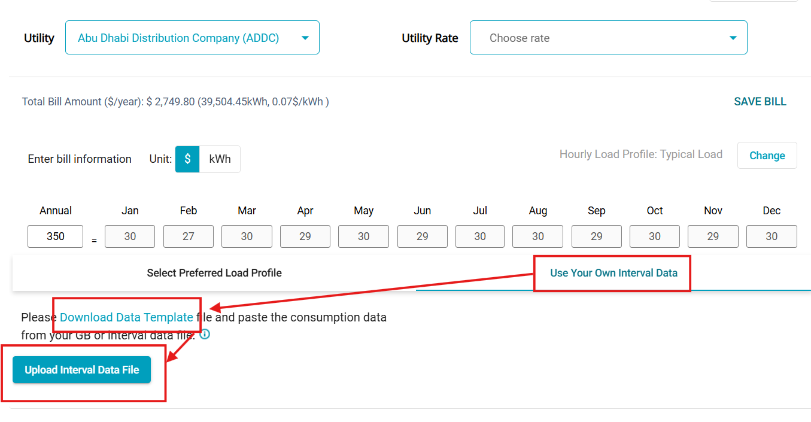
Task: Click the info icon beside interval data text
Action: (205, 334)
